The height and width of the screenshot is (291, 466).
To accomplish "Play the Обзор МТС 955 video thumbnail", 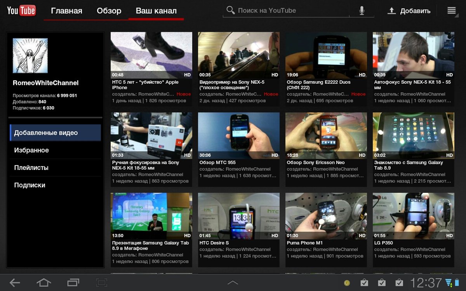I will pos(239,135).
